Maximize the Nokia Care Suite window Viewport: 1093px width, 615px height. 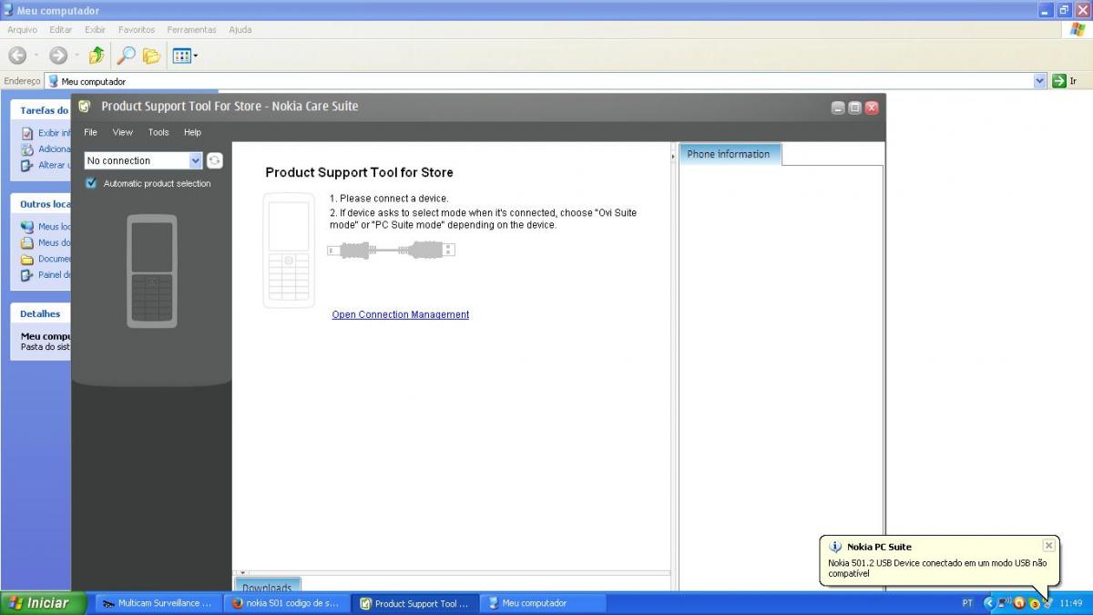tap(854, 108)
